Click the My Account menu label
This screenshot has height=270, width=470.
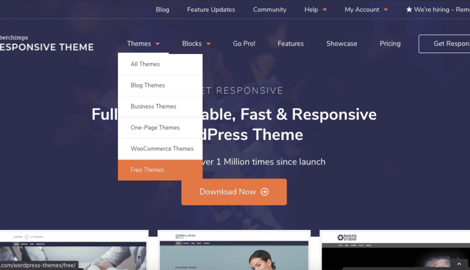click(362, 9)
